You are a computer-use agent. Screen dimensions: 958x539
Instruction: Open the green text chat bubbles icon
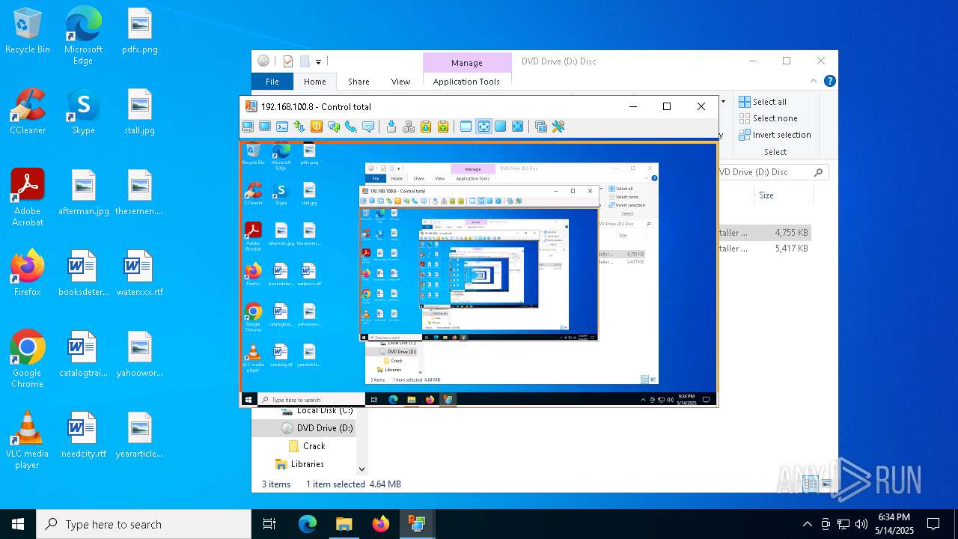[334, 127]
